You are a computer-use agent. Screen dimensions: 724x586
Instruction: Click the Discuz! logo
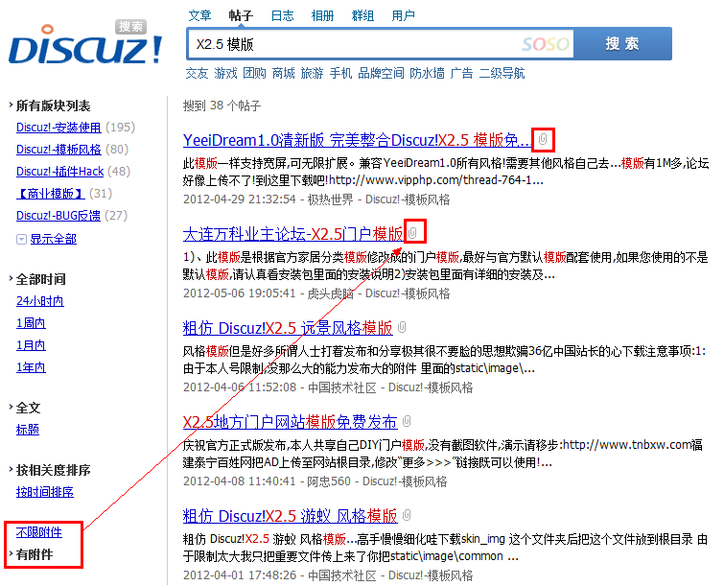(x=85, y=45)
